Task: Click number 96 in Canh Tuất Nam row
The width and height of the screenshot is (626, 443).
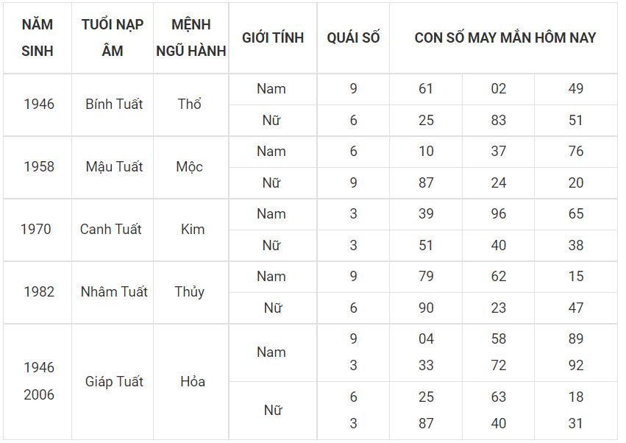Action: [498, 213]
